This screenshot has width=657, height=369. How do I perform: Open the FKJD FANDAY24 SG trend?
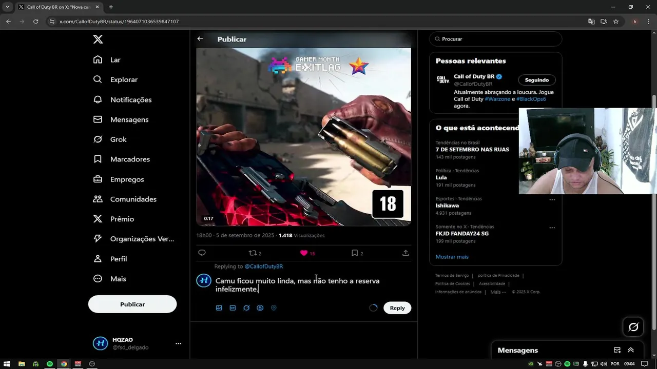[462, 234]
